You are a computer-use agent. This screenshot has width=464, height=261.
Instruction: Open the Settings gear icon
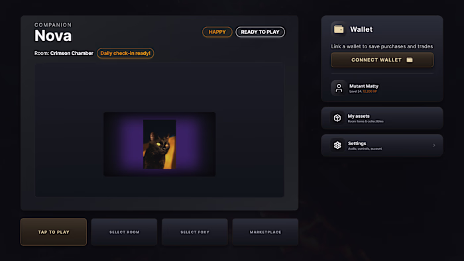click(x=337, y=145)
